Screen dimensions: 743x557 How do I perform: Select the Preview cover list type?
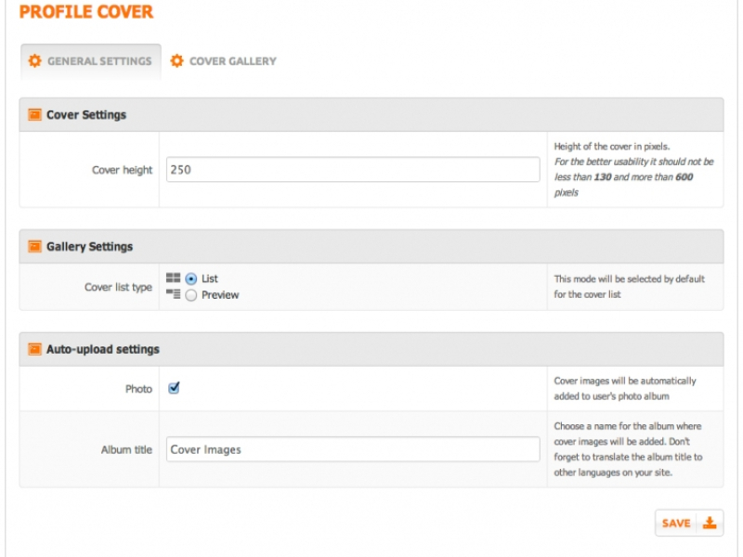tap(190, 295)
